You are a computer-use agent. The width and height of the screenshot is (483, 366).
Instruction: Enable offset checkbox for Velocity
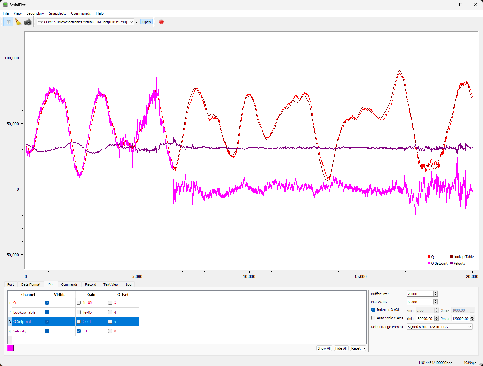coord(110,331)
